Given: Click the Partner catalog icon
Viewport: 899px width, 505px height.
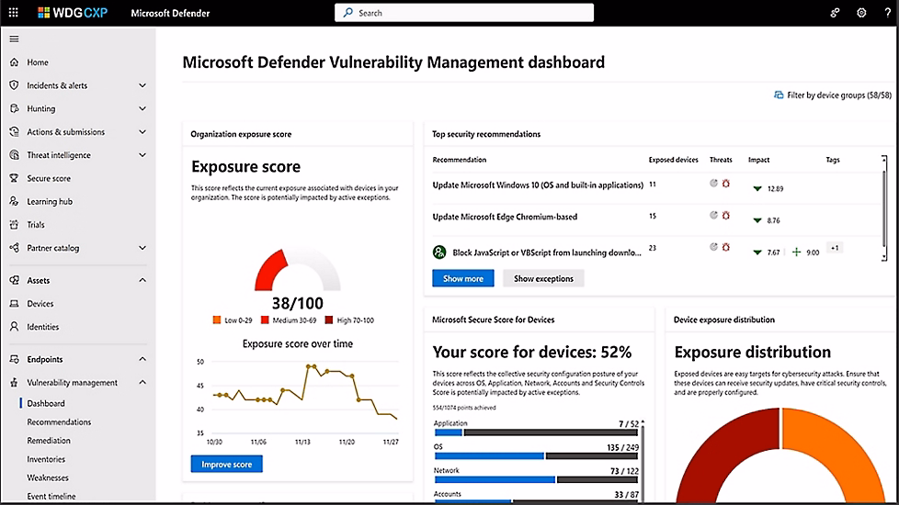Looking at the screenshot, I should tap(15, 248).
